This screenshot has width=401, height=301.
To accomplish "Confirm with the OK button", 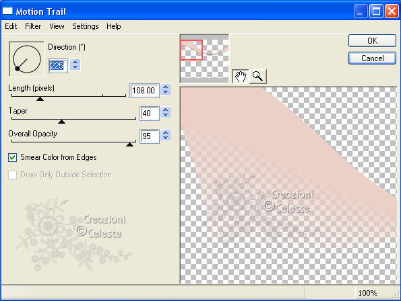I will tap(372, 41).
